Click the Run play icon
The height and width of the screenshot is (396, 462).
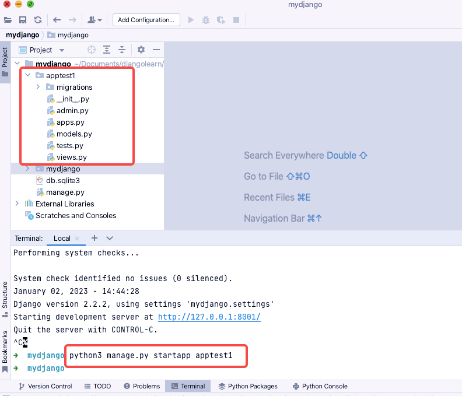click(x=191, y=20)
